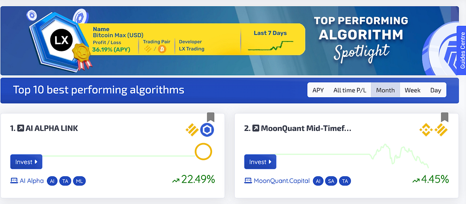Click the Chainlink coin icon
The width and height of the screenshot is (466, 204).
(207, 130)
